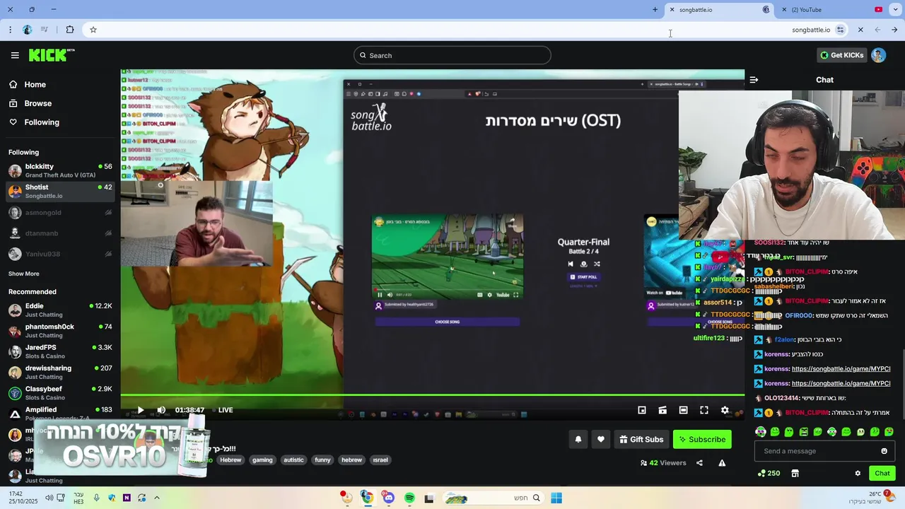This screenshot has width=905, height=509.
Task: Select the autistic tag
Action: coord(293,460)
